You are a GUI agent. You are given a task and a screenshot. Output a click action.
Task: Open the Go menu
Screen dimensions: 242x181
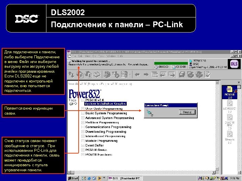click(x=94, y=56)
